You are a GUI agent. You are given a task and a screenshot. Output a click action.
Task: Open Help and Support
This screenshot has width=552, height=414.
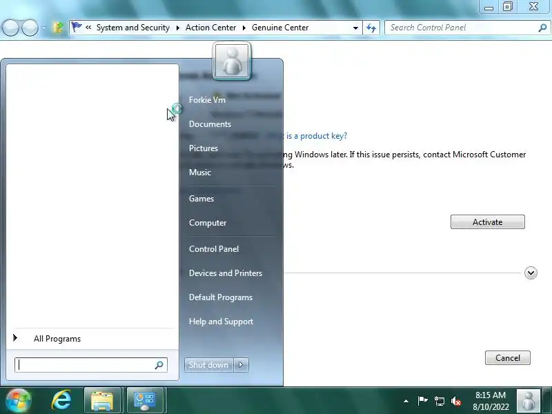coord(221,322)
